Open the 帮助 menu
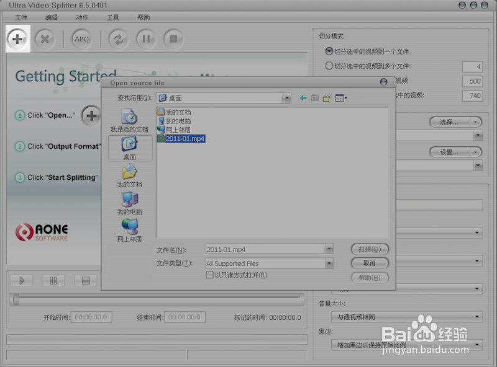 [x=144, y=17]
